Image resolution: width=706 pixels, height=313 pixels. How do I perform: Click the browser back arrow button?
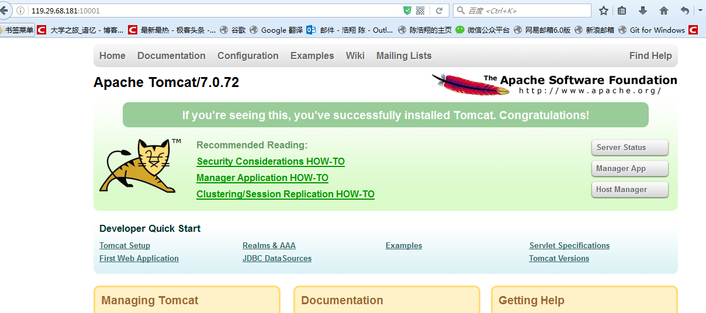(x=4, y=10)
